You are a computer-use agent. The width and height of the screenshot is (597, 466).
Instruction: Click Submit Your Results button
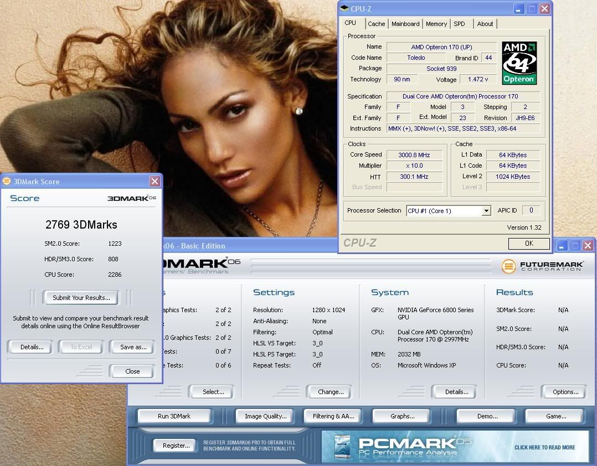pos(81,298)
